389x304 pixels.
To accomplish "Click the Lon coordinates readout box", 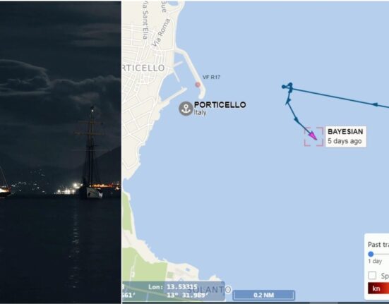I will [x=174, y=291].
